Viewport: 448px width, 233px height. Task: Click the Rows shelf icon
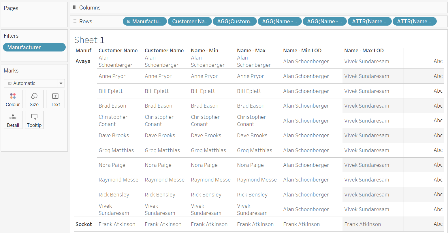75,21
